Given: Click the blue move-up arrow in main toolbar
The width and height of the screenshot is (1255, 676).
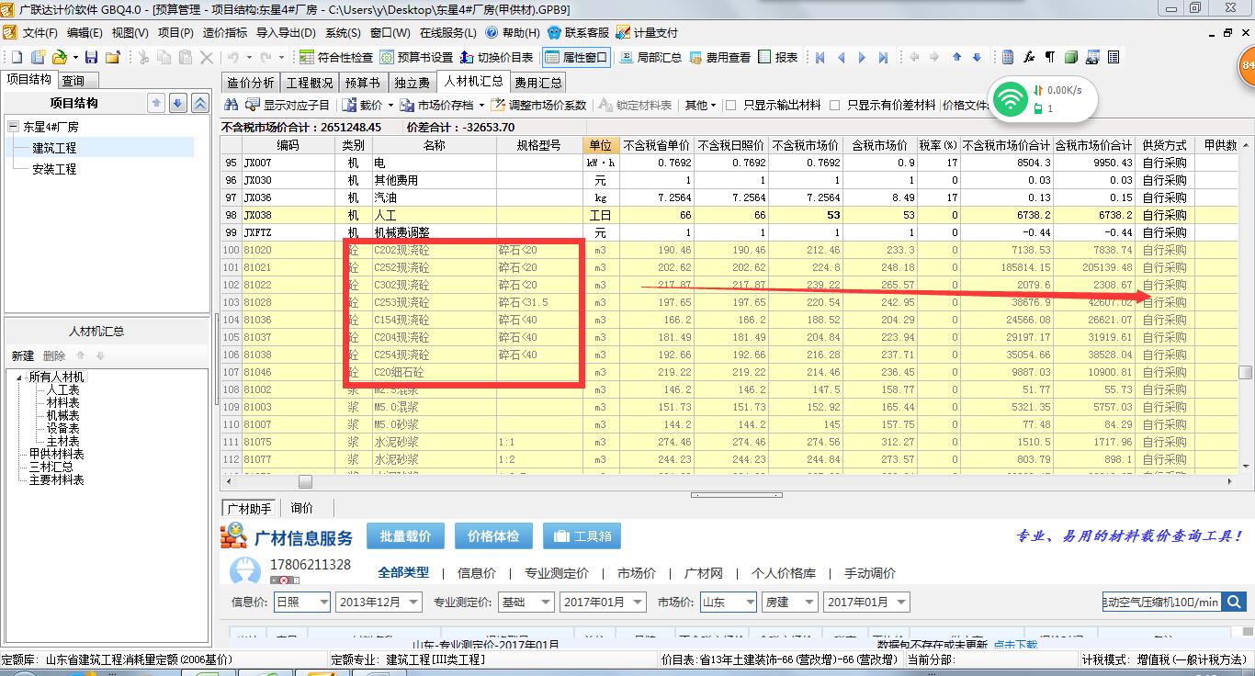Looking at the screenshot, I should point(956,57).
